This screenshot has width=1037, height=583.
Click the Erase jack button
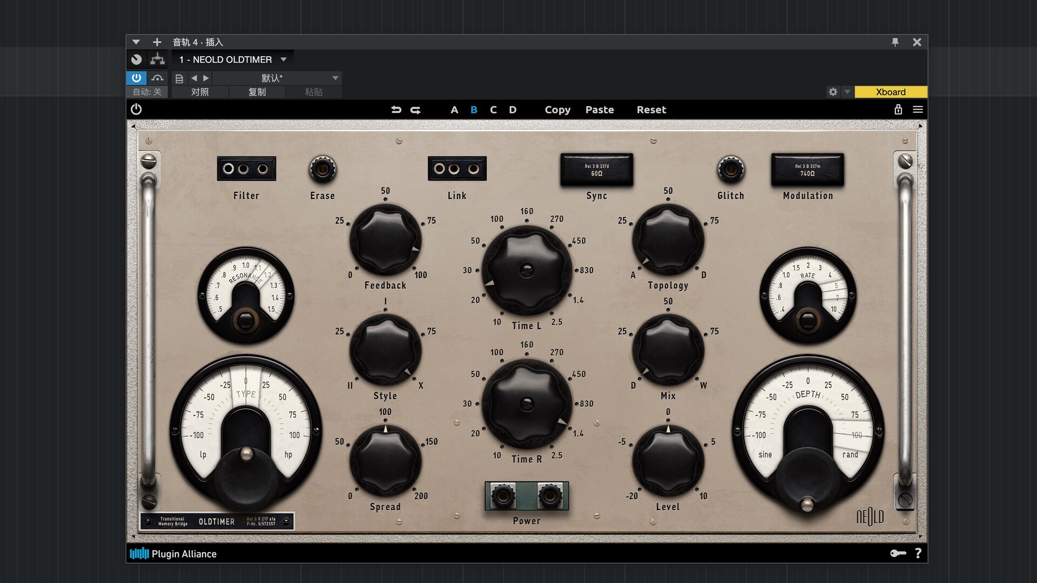(x=322, y=170)
